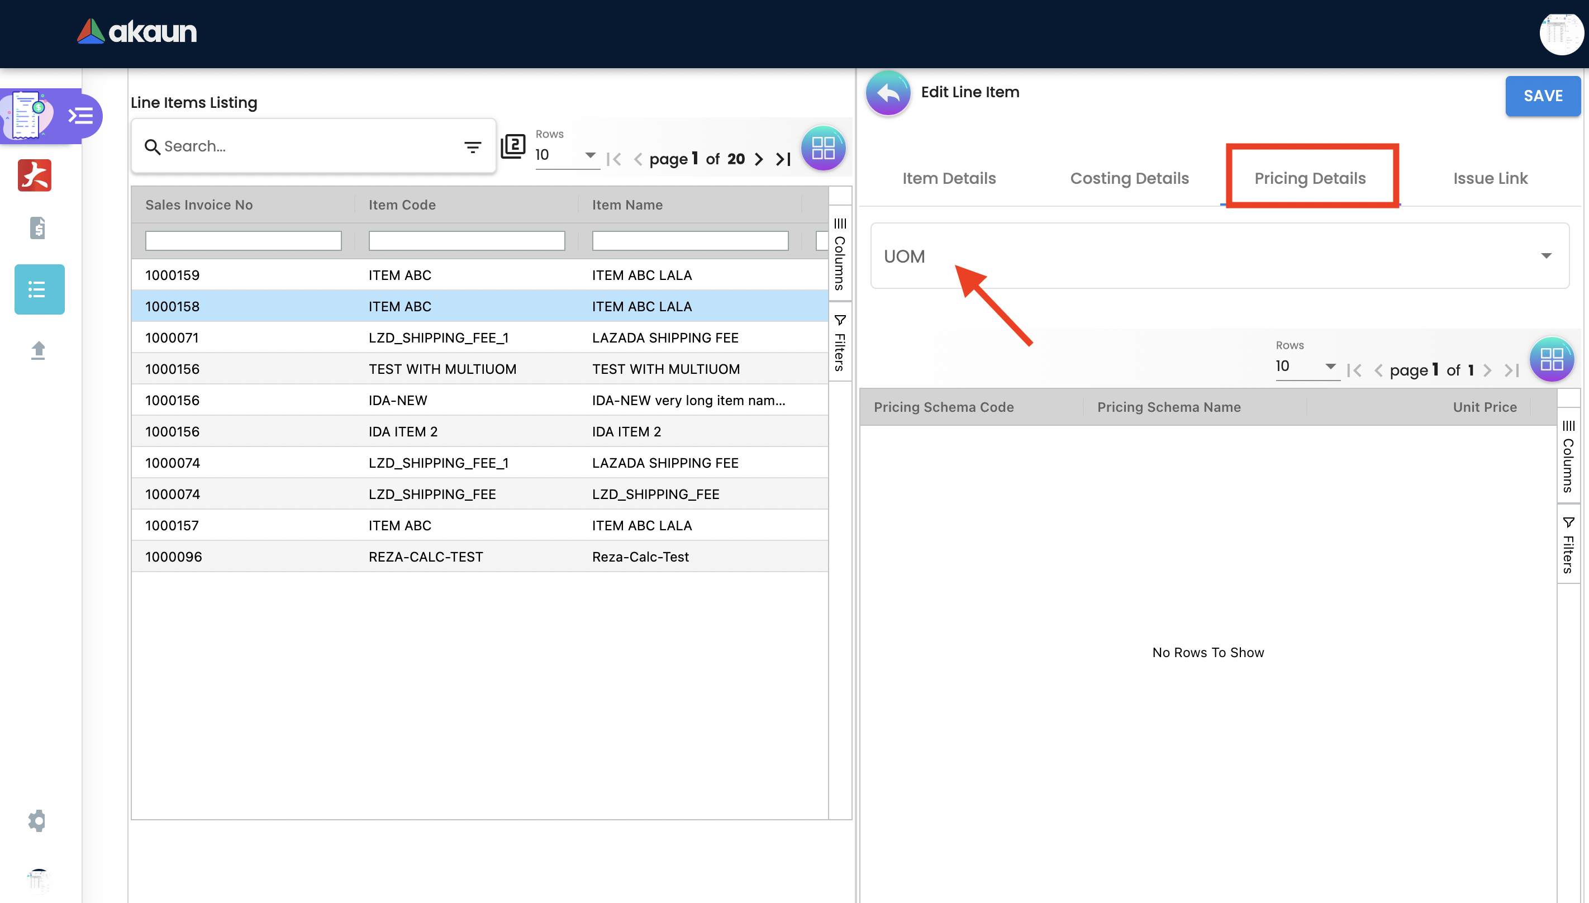Image resolution: width=1589 pixels, height=903 pixels.
Task: Toggle sidebar menu collapse icon
Action: pyautogui.click(x=80, y=116)
